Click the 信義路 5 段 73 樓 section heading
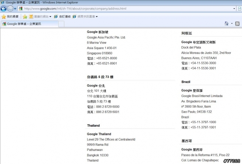242x164 pixels. [x=100, y=77]
